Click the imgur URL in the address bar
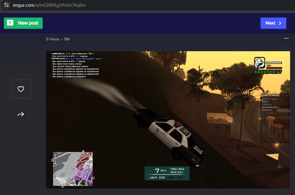 (x=49, y=5)
